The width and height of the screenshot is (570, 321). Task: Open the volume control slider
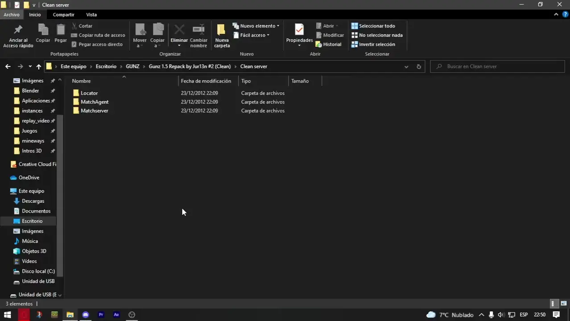[500, 315]
